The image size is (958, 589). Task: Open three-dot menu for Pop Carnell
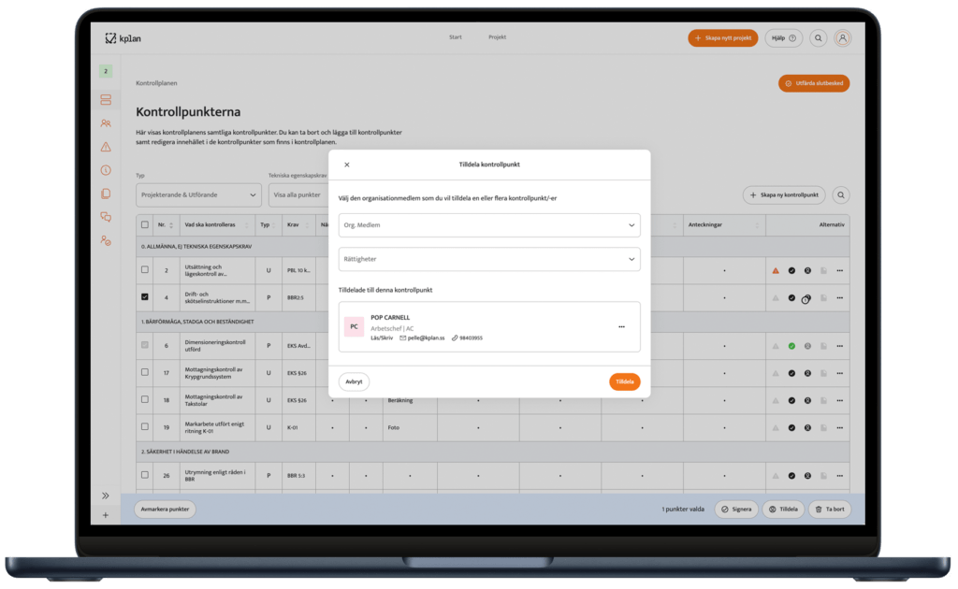[621, 327]
